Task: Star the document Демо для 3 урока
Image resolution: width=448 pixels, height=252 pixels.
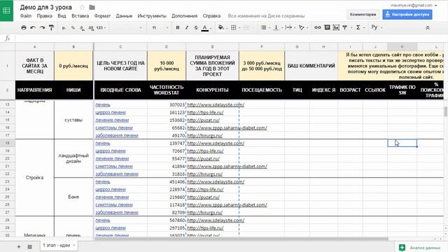Action: (x=82, y=8)
